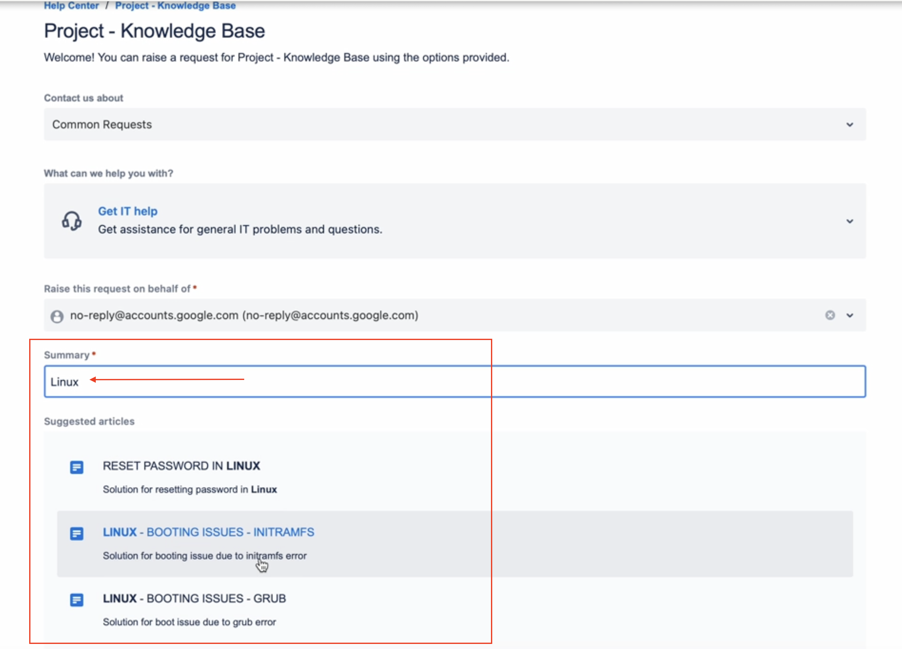This screenshot has height=649, width=902.
Task: Open the RESET PASSWORD IN LINUX article
Action: 181,466
